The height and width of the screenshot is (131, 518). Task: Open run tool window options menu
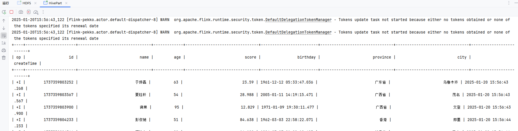509,3
